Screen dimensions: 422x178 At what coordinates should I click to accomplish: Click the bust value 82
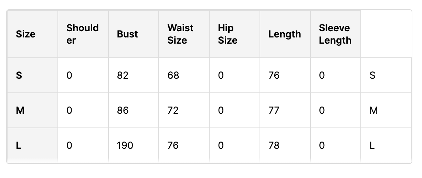(123, 75)
